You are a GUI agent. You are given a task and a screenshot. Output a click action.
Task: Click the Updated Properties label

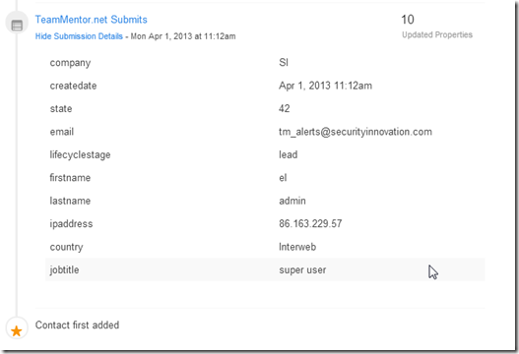click(437, 34)
